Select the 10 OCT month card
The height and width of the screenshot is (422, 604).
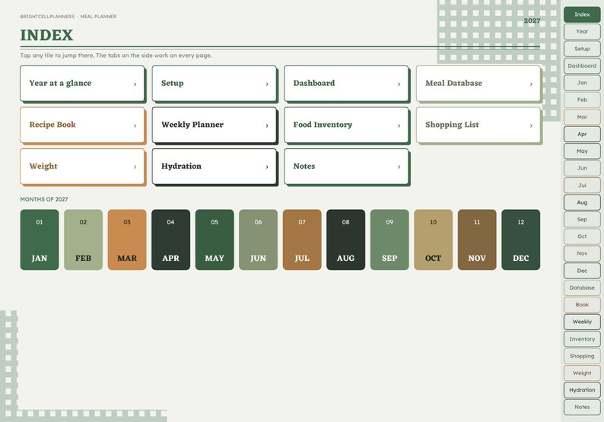coord(434,240)
